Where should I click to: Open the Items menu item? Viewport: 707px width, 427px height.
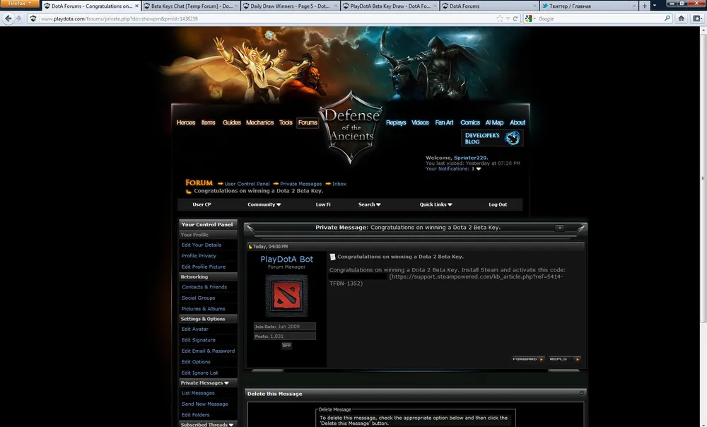(x=209, y=122)
